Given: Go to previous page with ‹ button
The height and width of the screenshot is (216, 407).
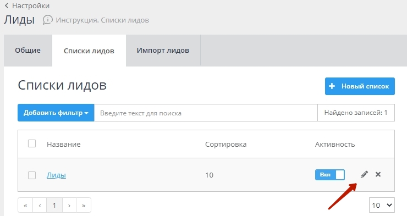Looking at the screenshot, I should pyautogui.click(x=40, y=206).
